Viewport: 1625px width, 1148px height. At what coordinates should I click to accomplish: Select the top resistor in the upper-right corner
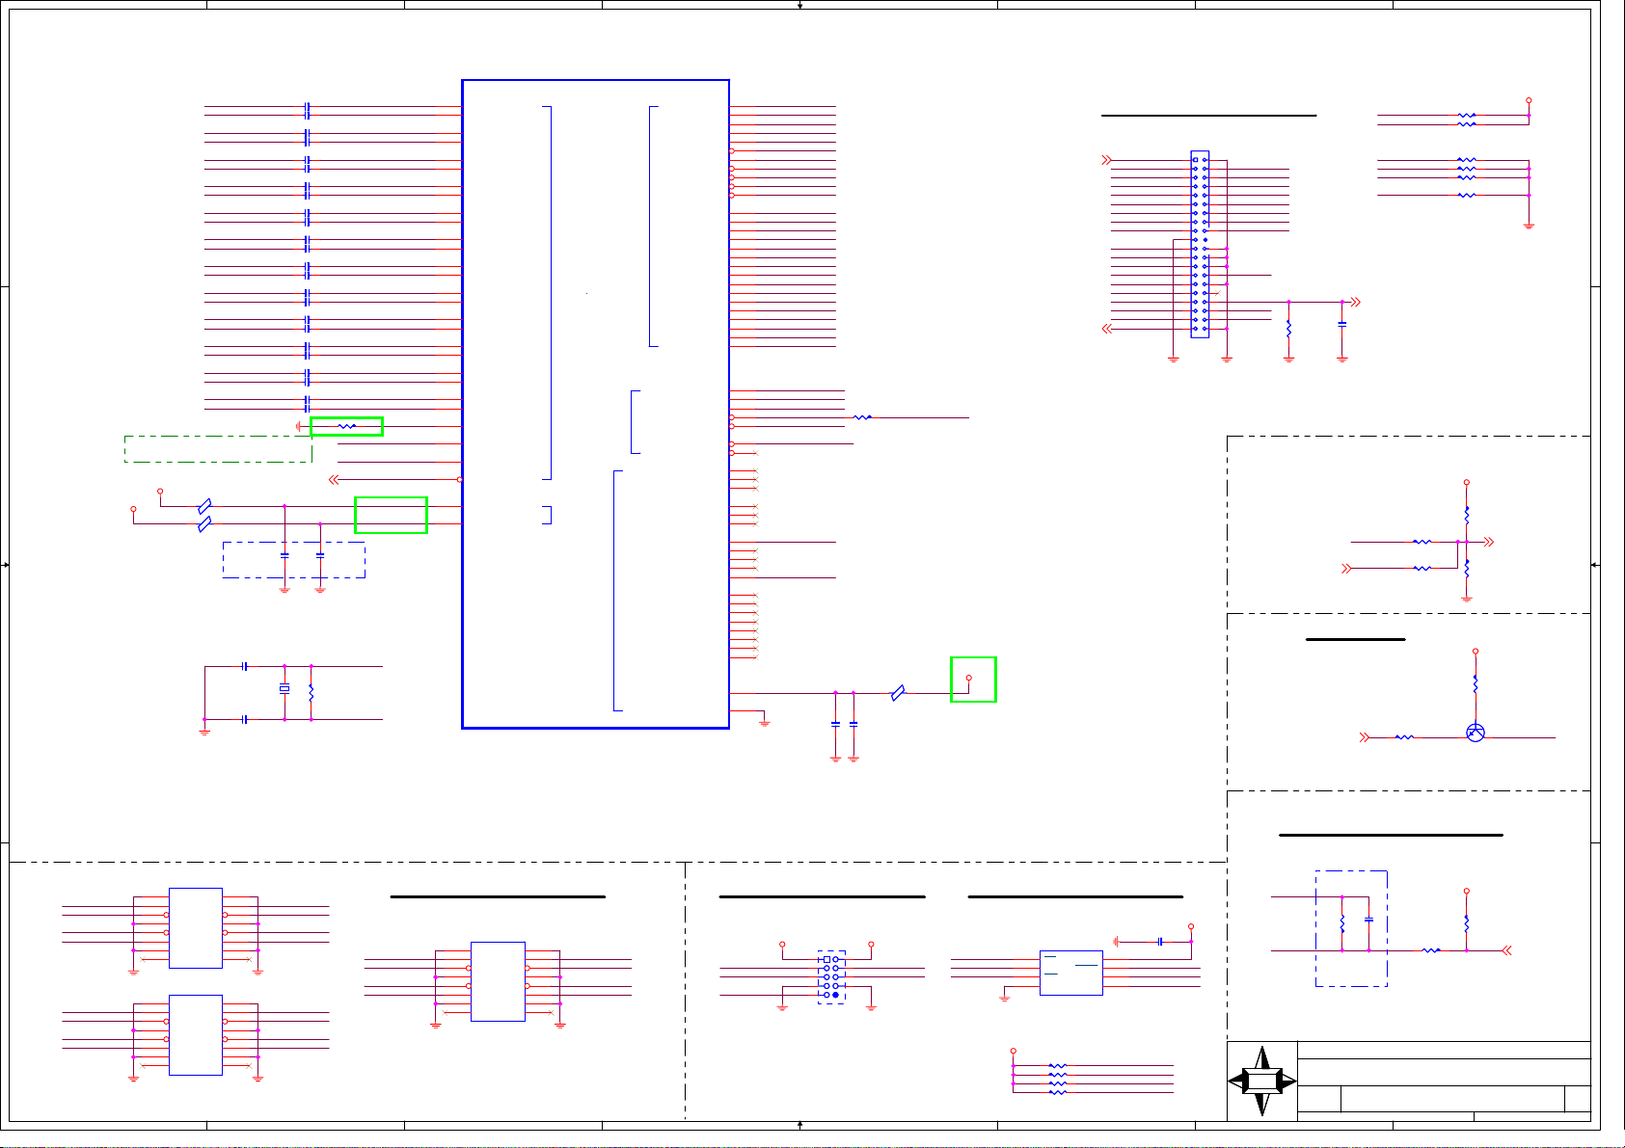click(x=1466, y=115)
